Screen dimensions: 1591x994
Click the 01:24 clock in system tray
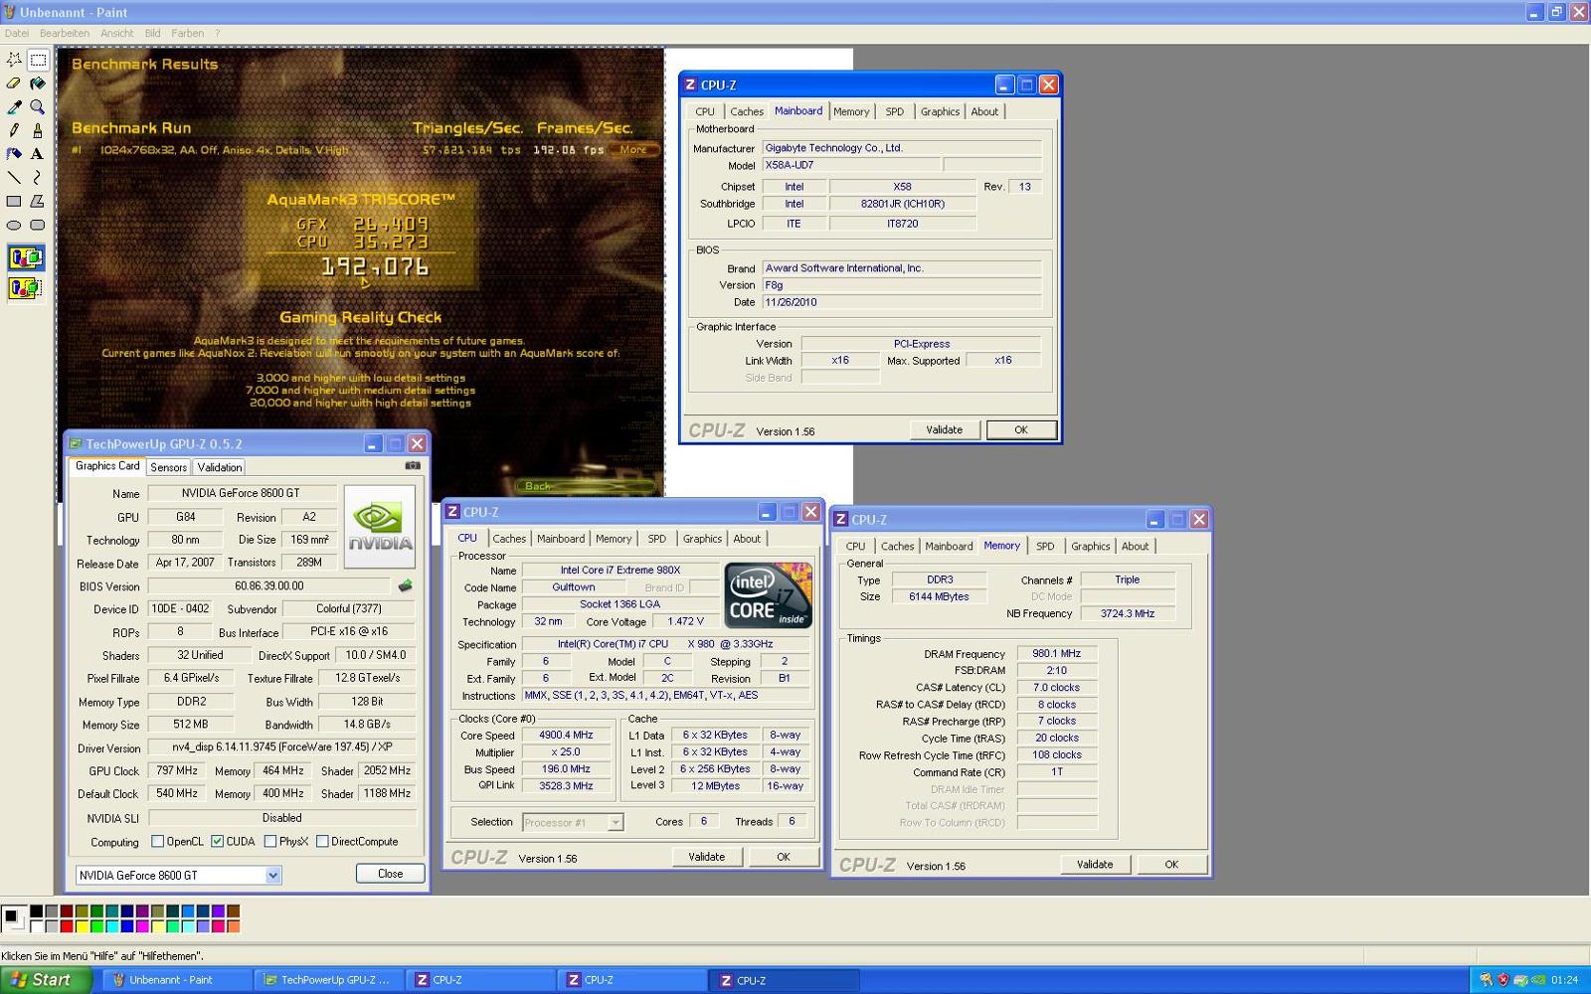[x=1564, y=980]
